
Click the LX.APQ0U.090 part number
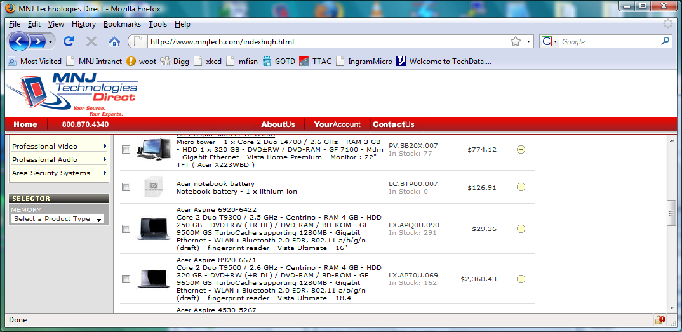tap(413, 225)
